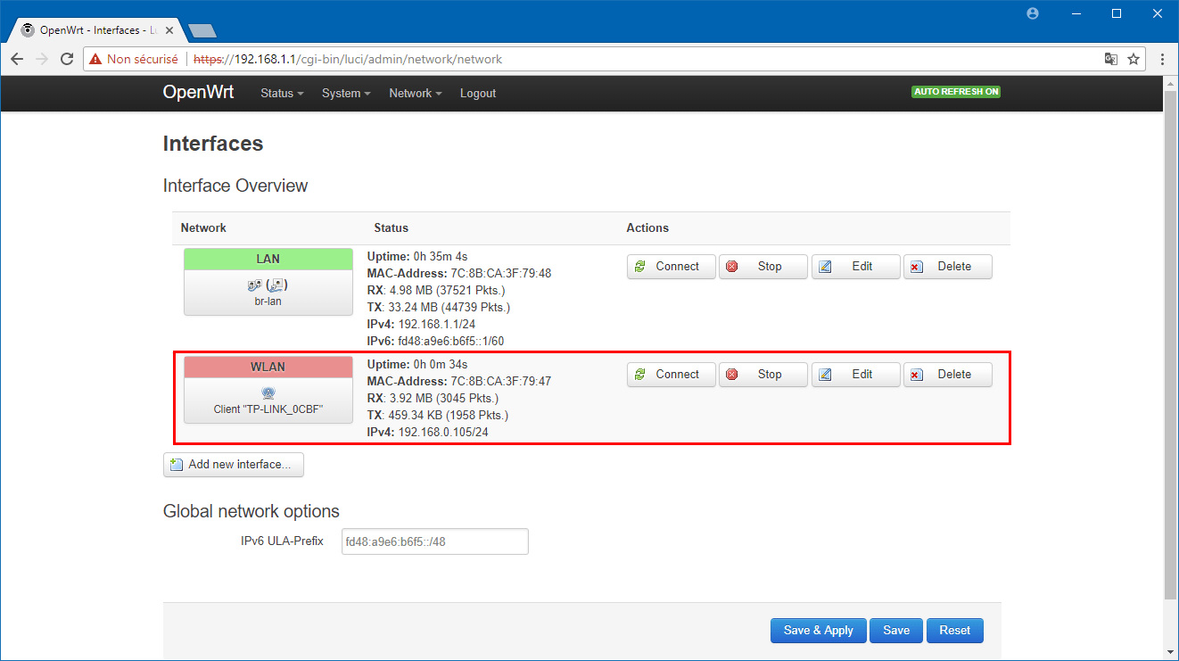Click the Save & Apply button
1179x661 pixels.
[x=819, y=631]
